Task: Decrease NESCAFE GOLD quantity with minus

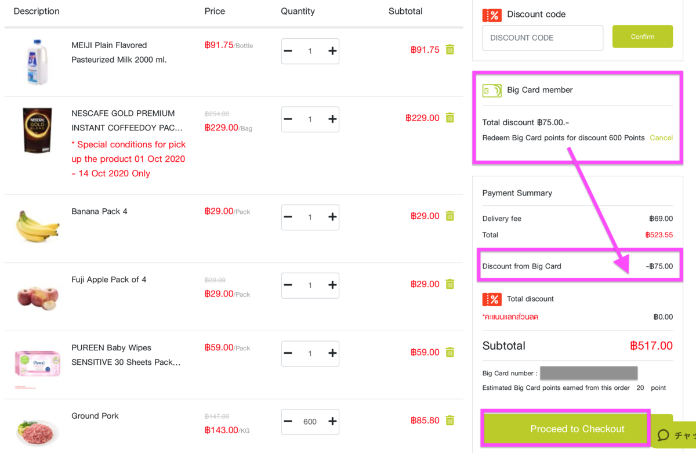Action: click(288, 119)
